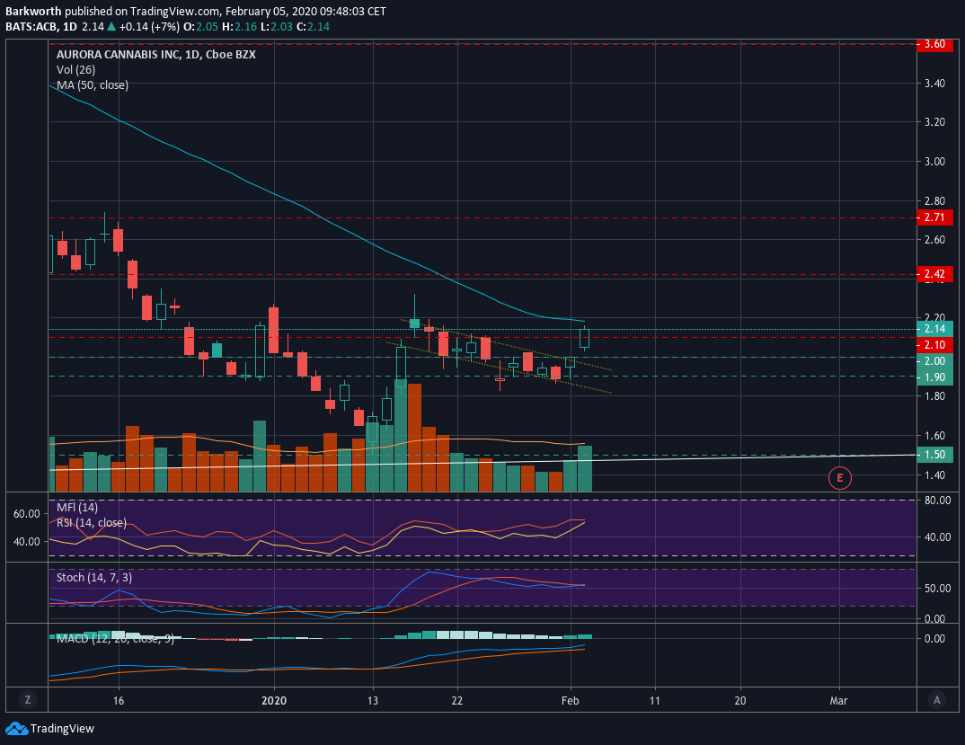Open the TradingView wordmark link

coord(62,729)
